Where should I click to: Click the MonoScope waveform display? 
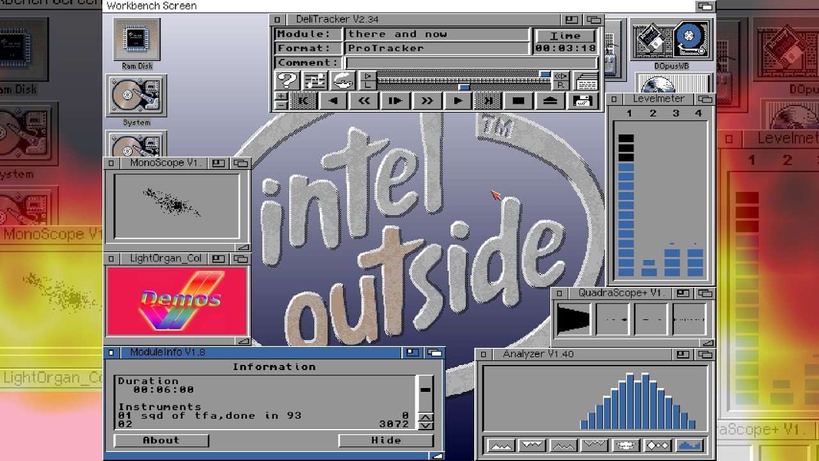click(177, 206)
